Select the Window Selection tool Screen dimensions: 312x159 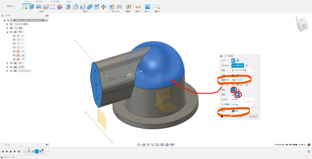click(157, 7)
